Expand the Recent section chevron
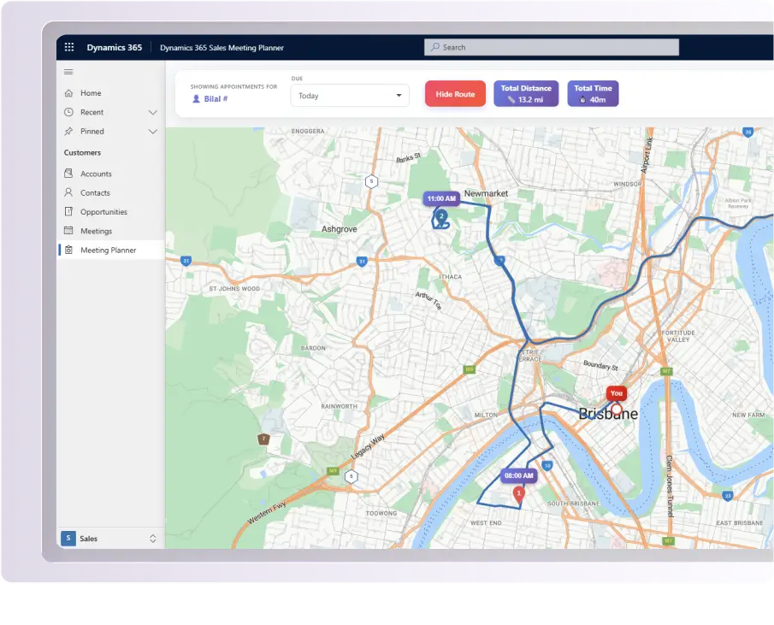 pos(153,113)
